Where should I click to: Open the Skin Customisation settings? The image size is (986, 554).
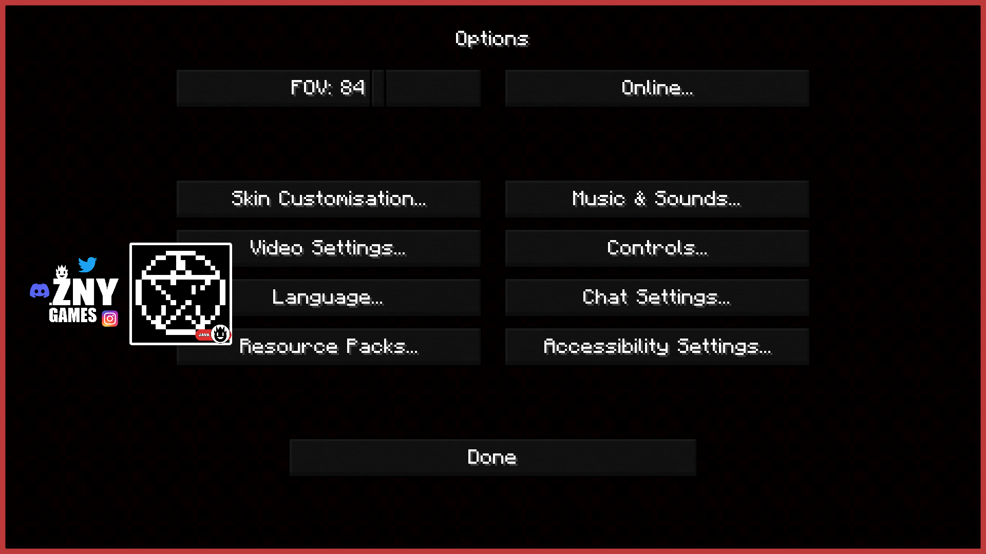pyautogui.click(x=329, y=198)
